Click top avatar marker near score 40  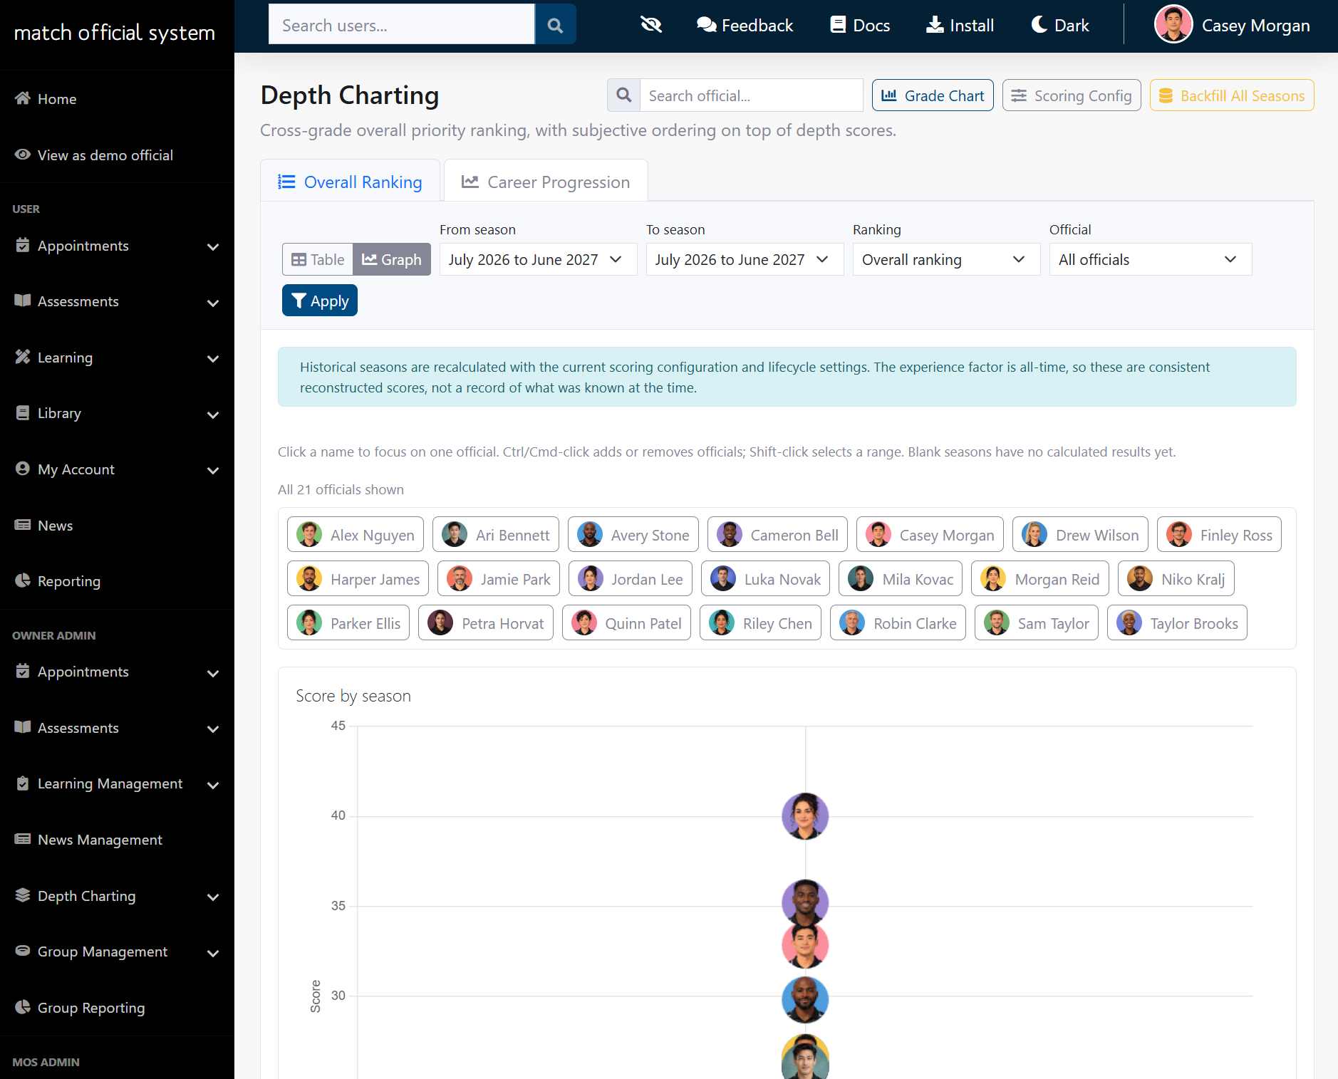[805, 816]
